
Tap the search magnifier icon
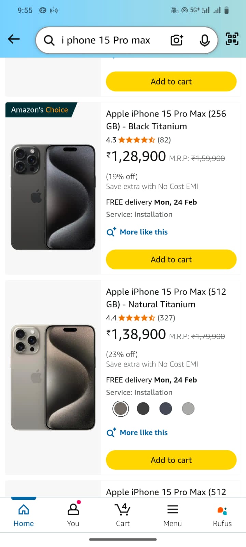coord(49,40)
